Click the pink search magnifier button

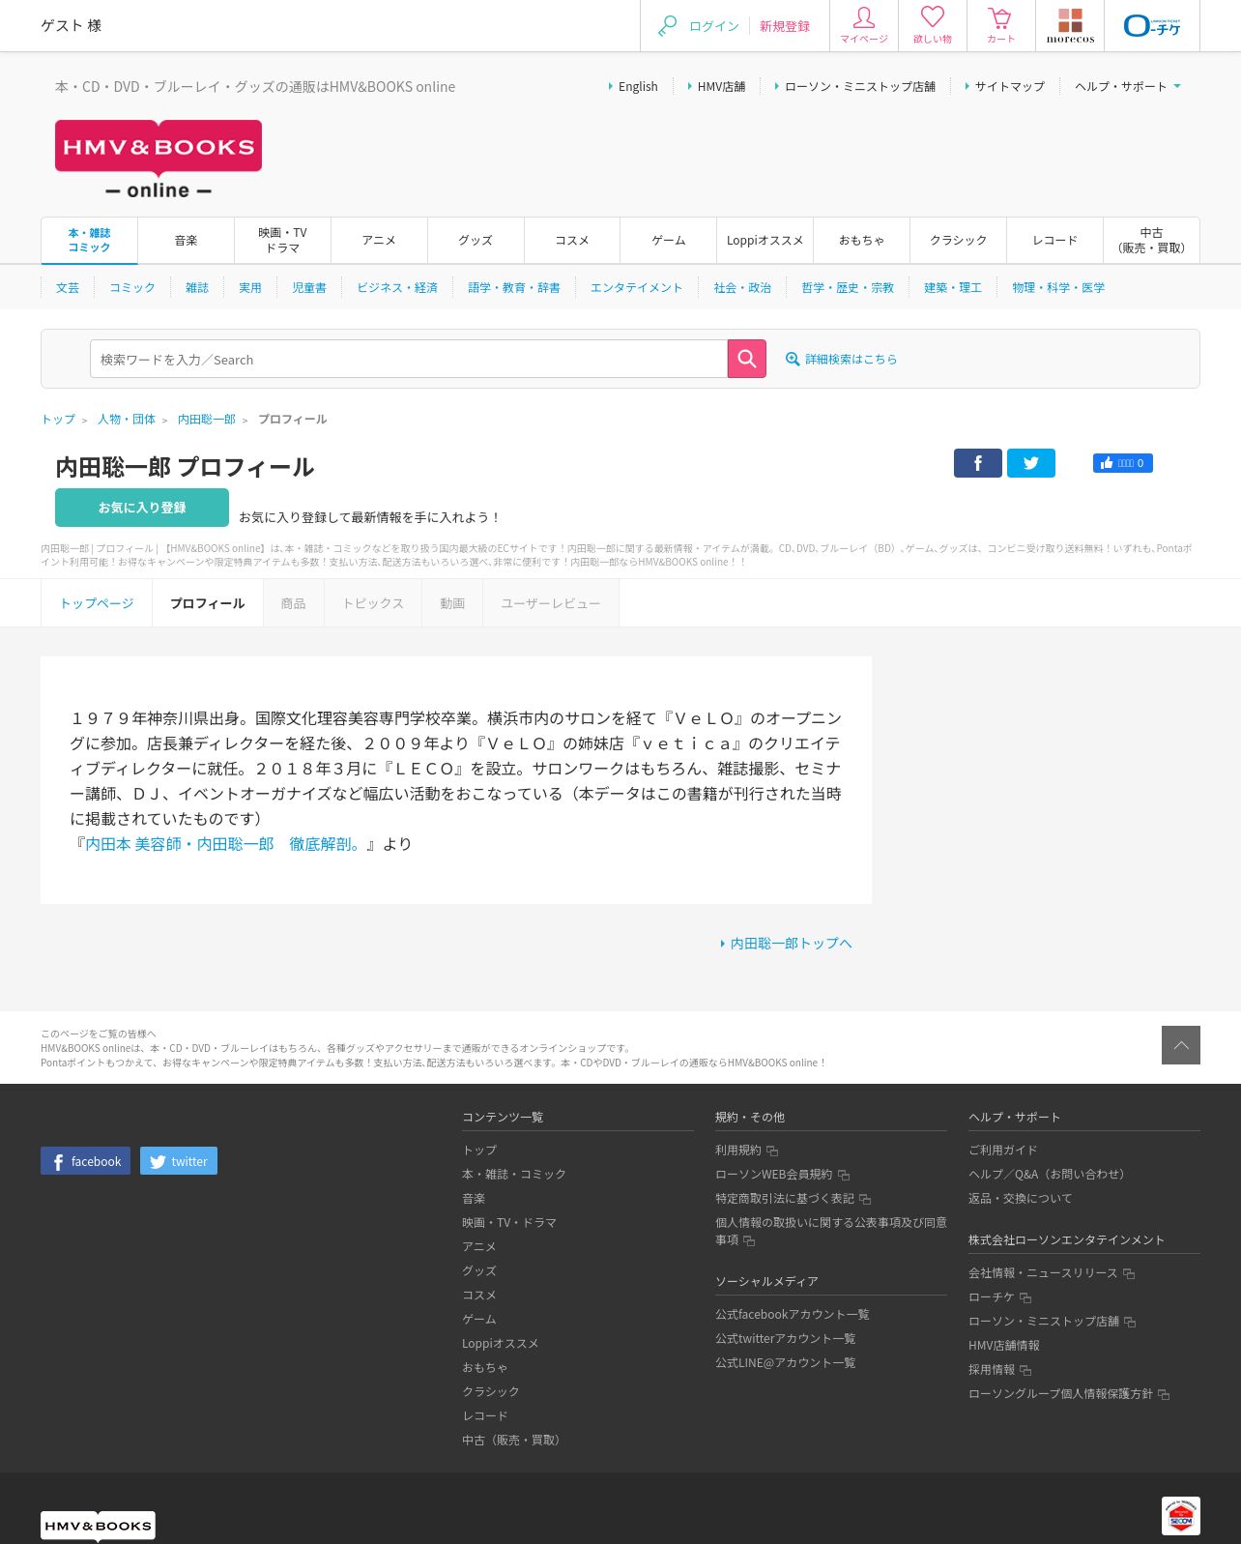747,359
